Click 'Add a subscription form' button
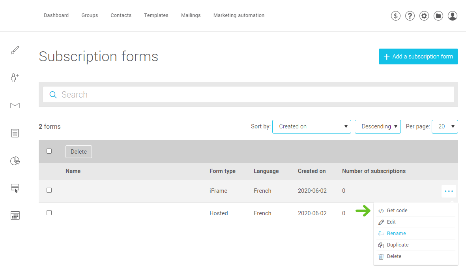466x271 pixels. (x=418, y=56)
